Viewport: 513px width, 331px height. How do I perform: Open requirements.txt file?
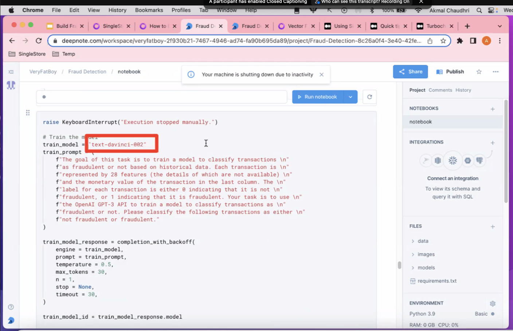(x=436, y=281)
